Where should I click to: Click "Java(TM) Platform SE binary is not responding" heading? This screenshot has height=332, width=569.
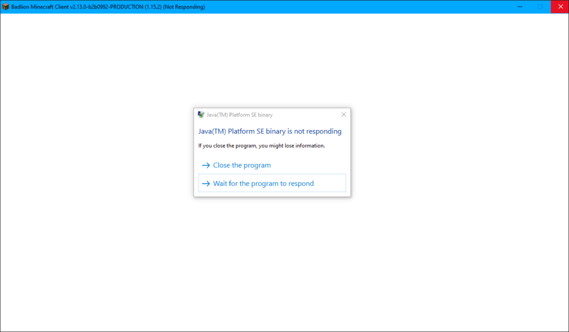click(270, 131)
